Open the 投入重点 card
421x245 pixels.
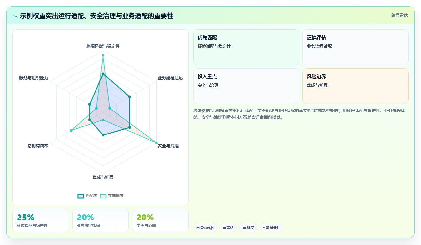(246, 86)
